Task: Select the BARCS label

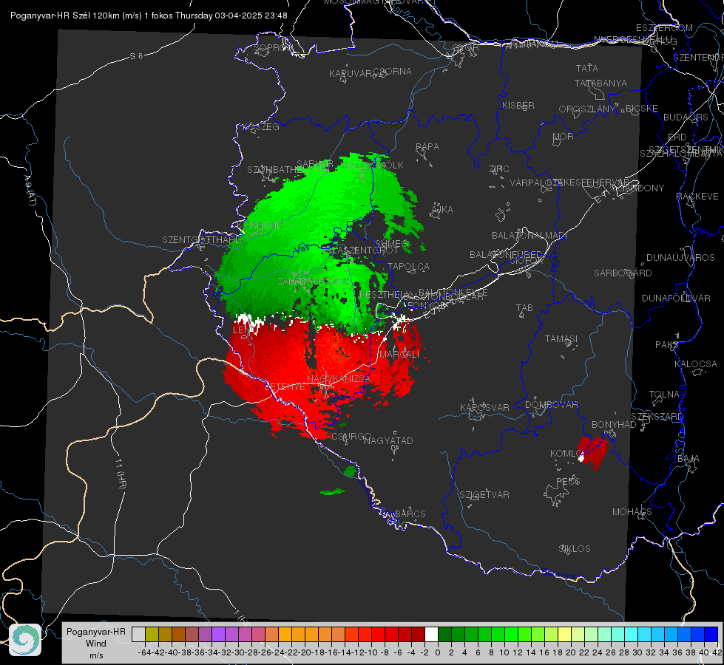Action: [x=410, y=514]
